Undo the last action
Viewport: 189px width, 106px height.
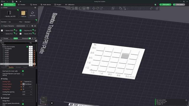(17, 1)
